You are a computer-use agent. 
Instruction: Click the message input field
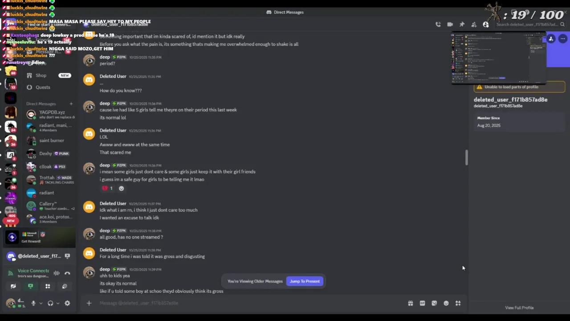click(223, 303)
